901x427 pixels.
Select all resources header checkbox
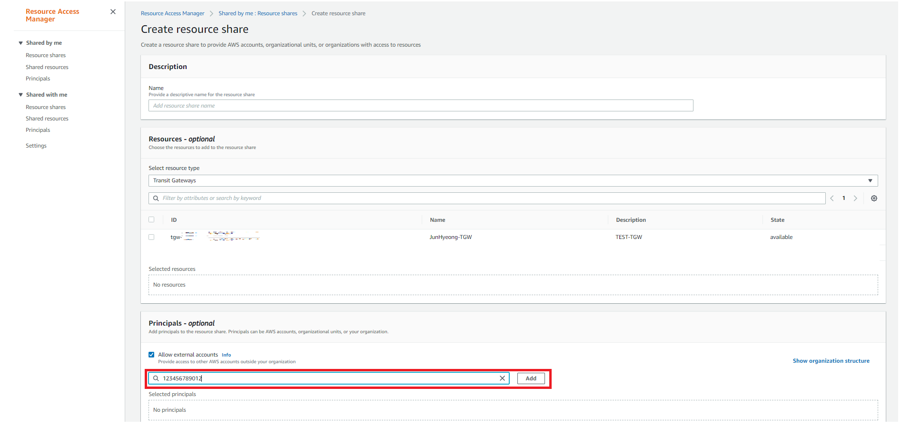[151, 219]
